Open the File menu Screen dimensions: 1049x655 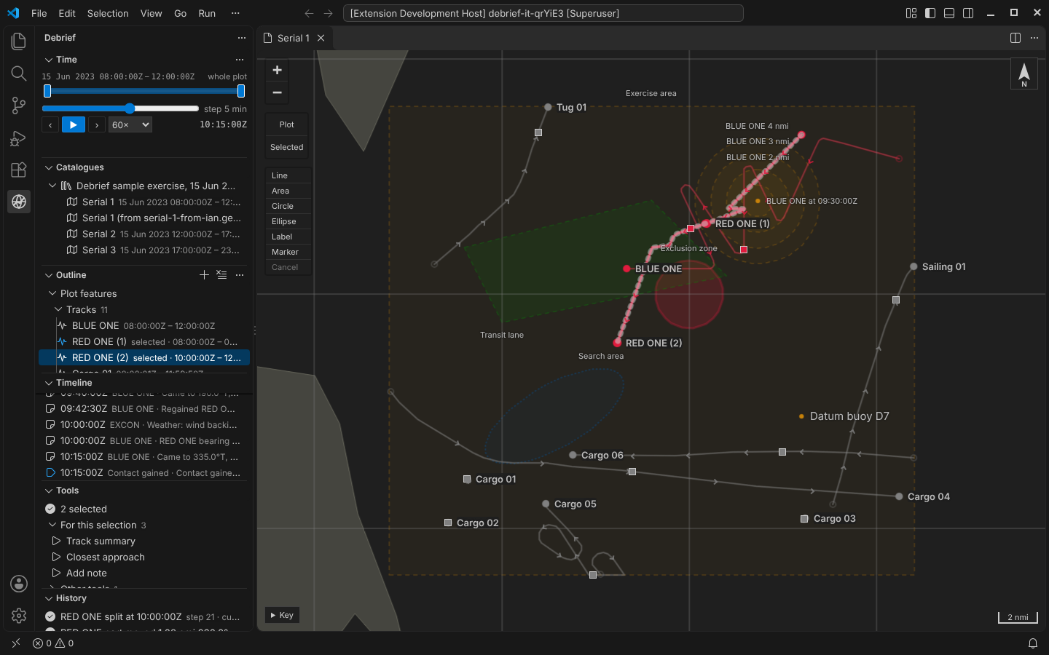point(39,13)
